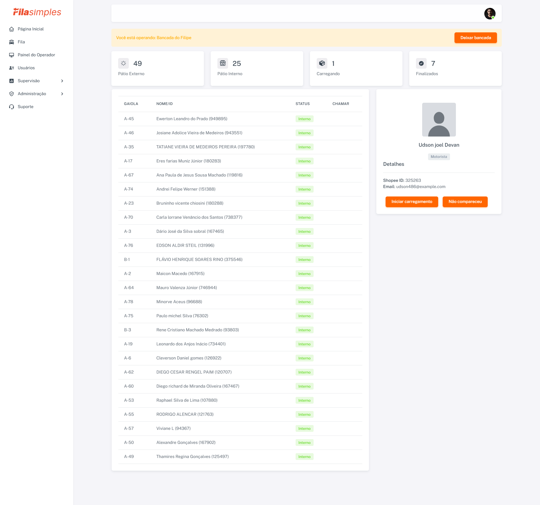Click the Filasimples logo

click(x=37, y=12)
